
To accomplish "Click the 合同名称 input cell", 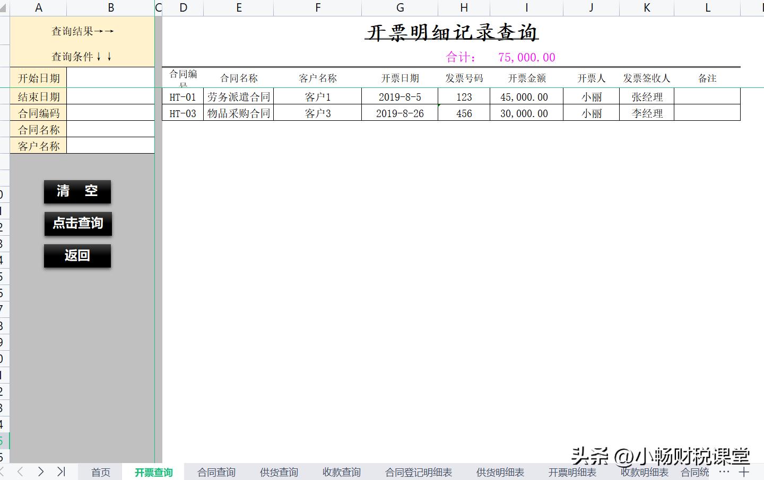I will coord(110,129).
